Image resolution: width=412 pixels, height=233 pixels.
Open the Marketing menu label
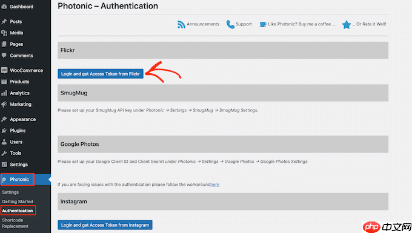(21, 105)
